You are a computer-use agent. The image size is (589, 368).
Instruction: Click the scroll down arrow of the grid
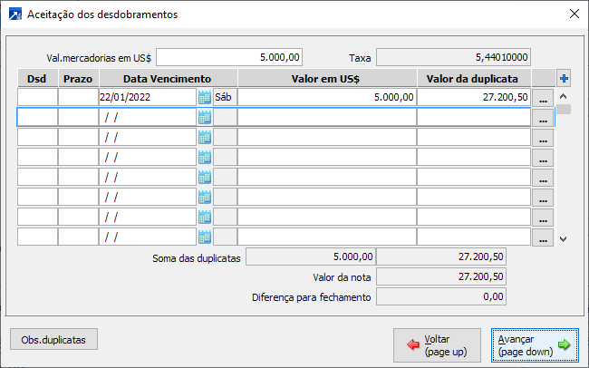[563, 238]
